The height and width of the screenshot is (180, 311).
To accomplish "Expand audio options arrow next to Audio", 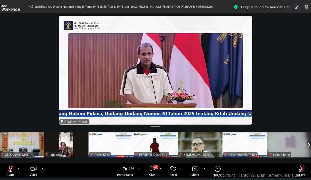I will coord(18,169).
